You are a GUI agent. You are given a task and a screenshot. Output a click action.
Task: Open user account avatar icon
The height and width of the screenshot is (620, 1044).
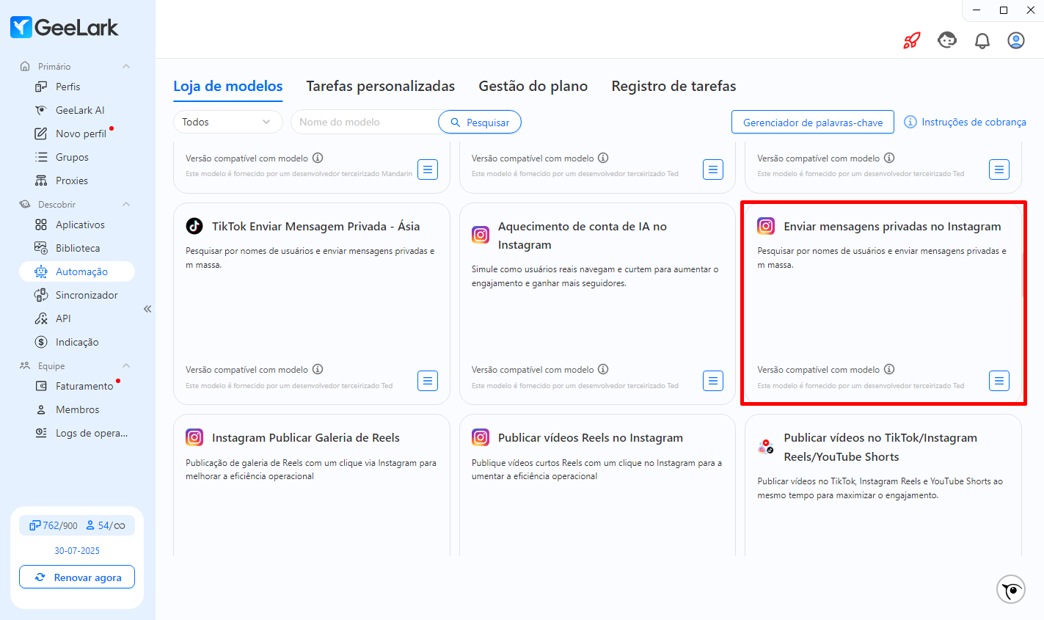[x=1016, y=40]
